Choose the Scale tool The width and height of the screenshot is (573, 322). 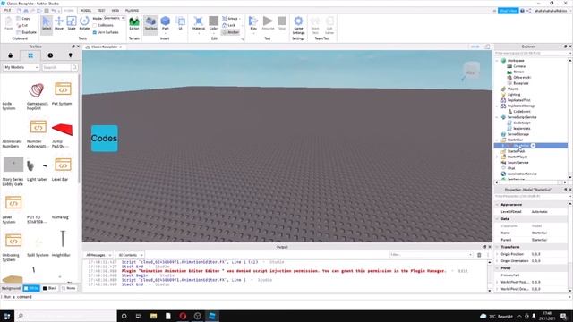tap(72, 24)
